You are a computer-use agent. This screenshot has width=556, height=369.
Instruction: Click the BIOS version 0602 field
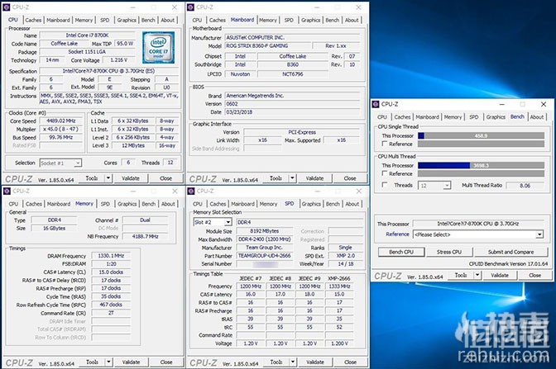[x=292, y=104]
